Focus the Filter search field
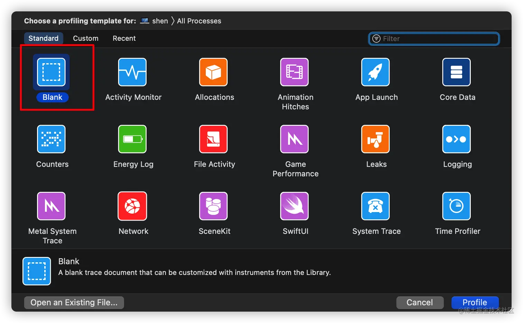This screenshot has height=323, width=523. pos(434,39)
